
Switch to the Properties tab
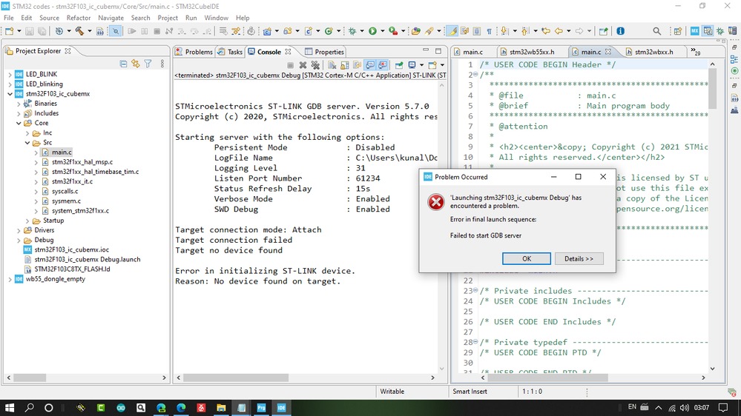point(325,52)
